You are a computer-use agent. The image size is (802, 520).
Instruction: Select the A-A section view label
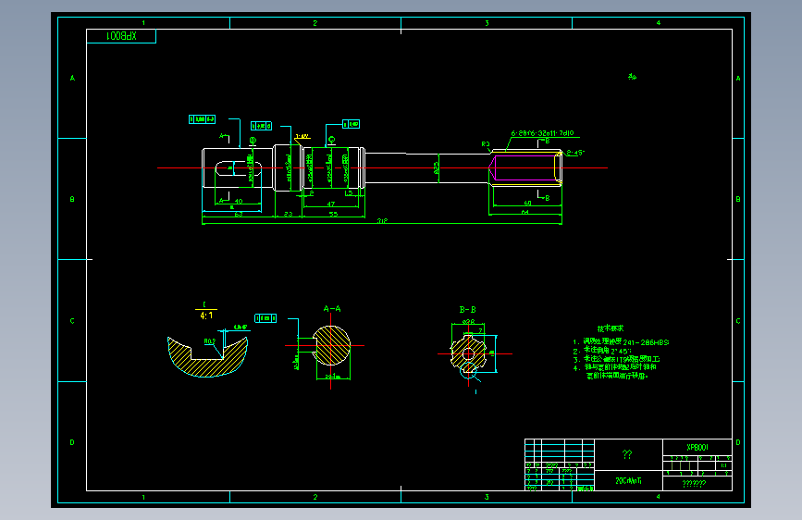[x=332, y=309]
